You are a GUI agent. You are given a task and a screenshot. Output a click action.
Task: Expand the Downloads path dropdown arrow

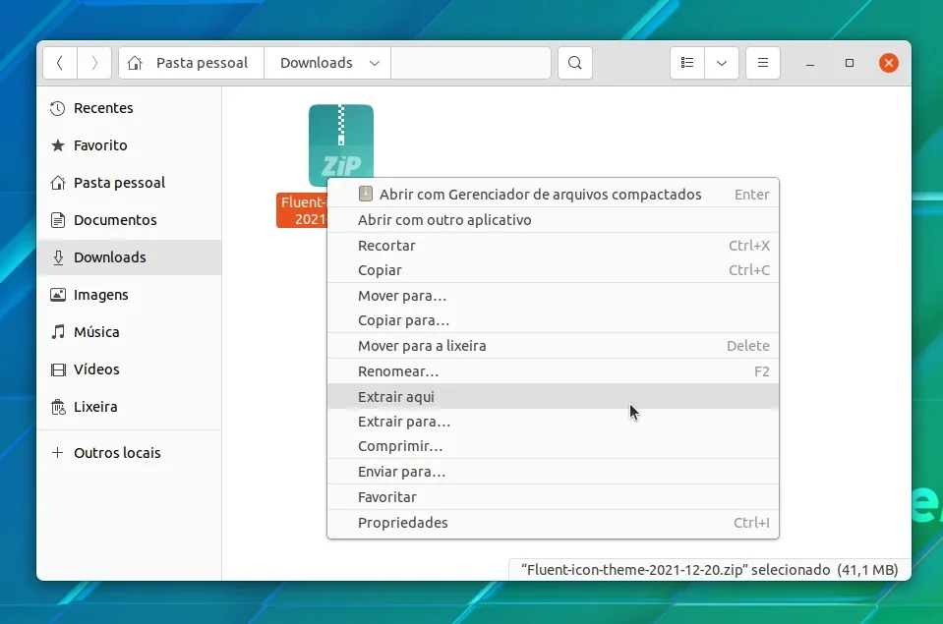coord(374,63)
